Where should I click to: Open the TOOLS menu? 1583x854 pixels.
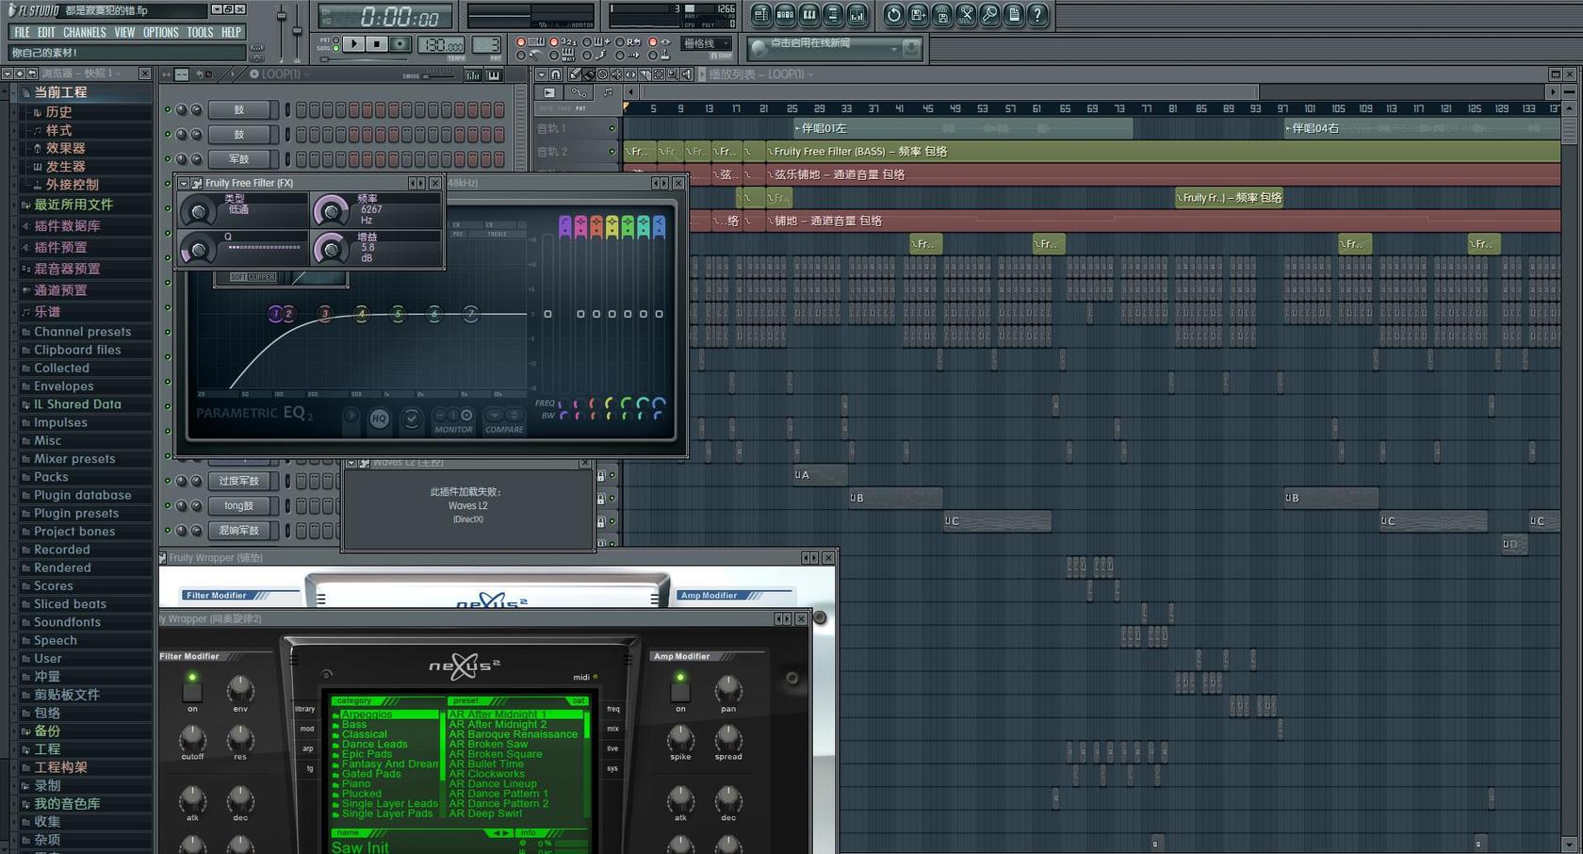point(200,32)
